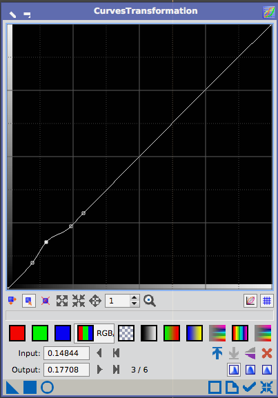Apply Global with the circle icon
278x398 pixels.
(48, 388)
